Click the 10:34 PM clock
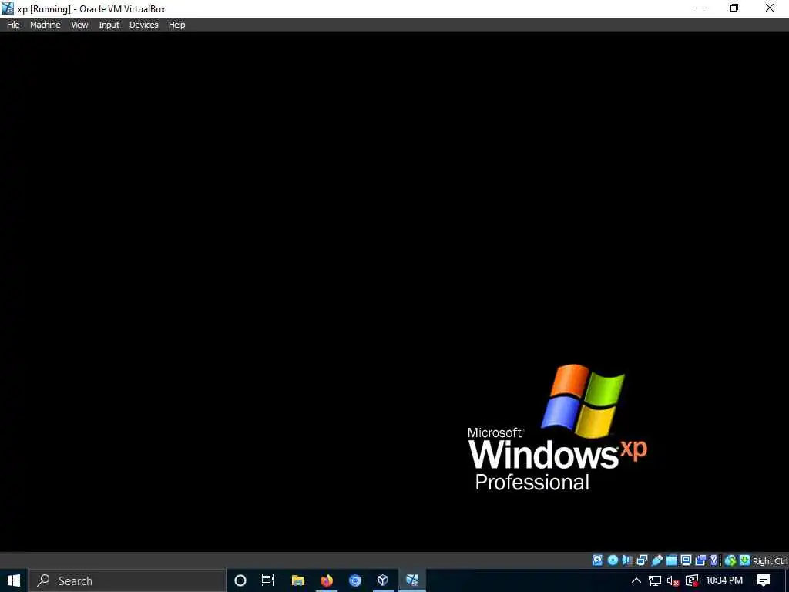Screen dimensions: 789x592 coord(724,580)
